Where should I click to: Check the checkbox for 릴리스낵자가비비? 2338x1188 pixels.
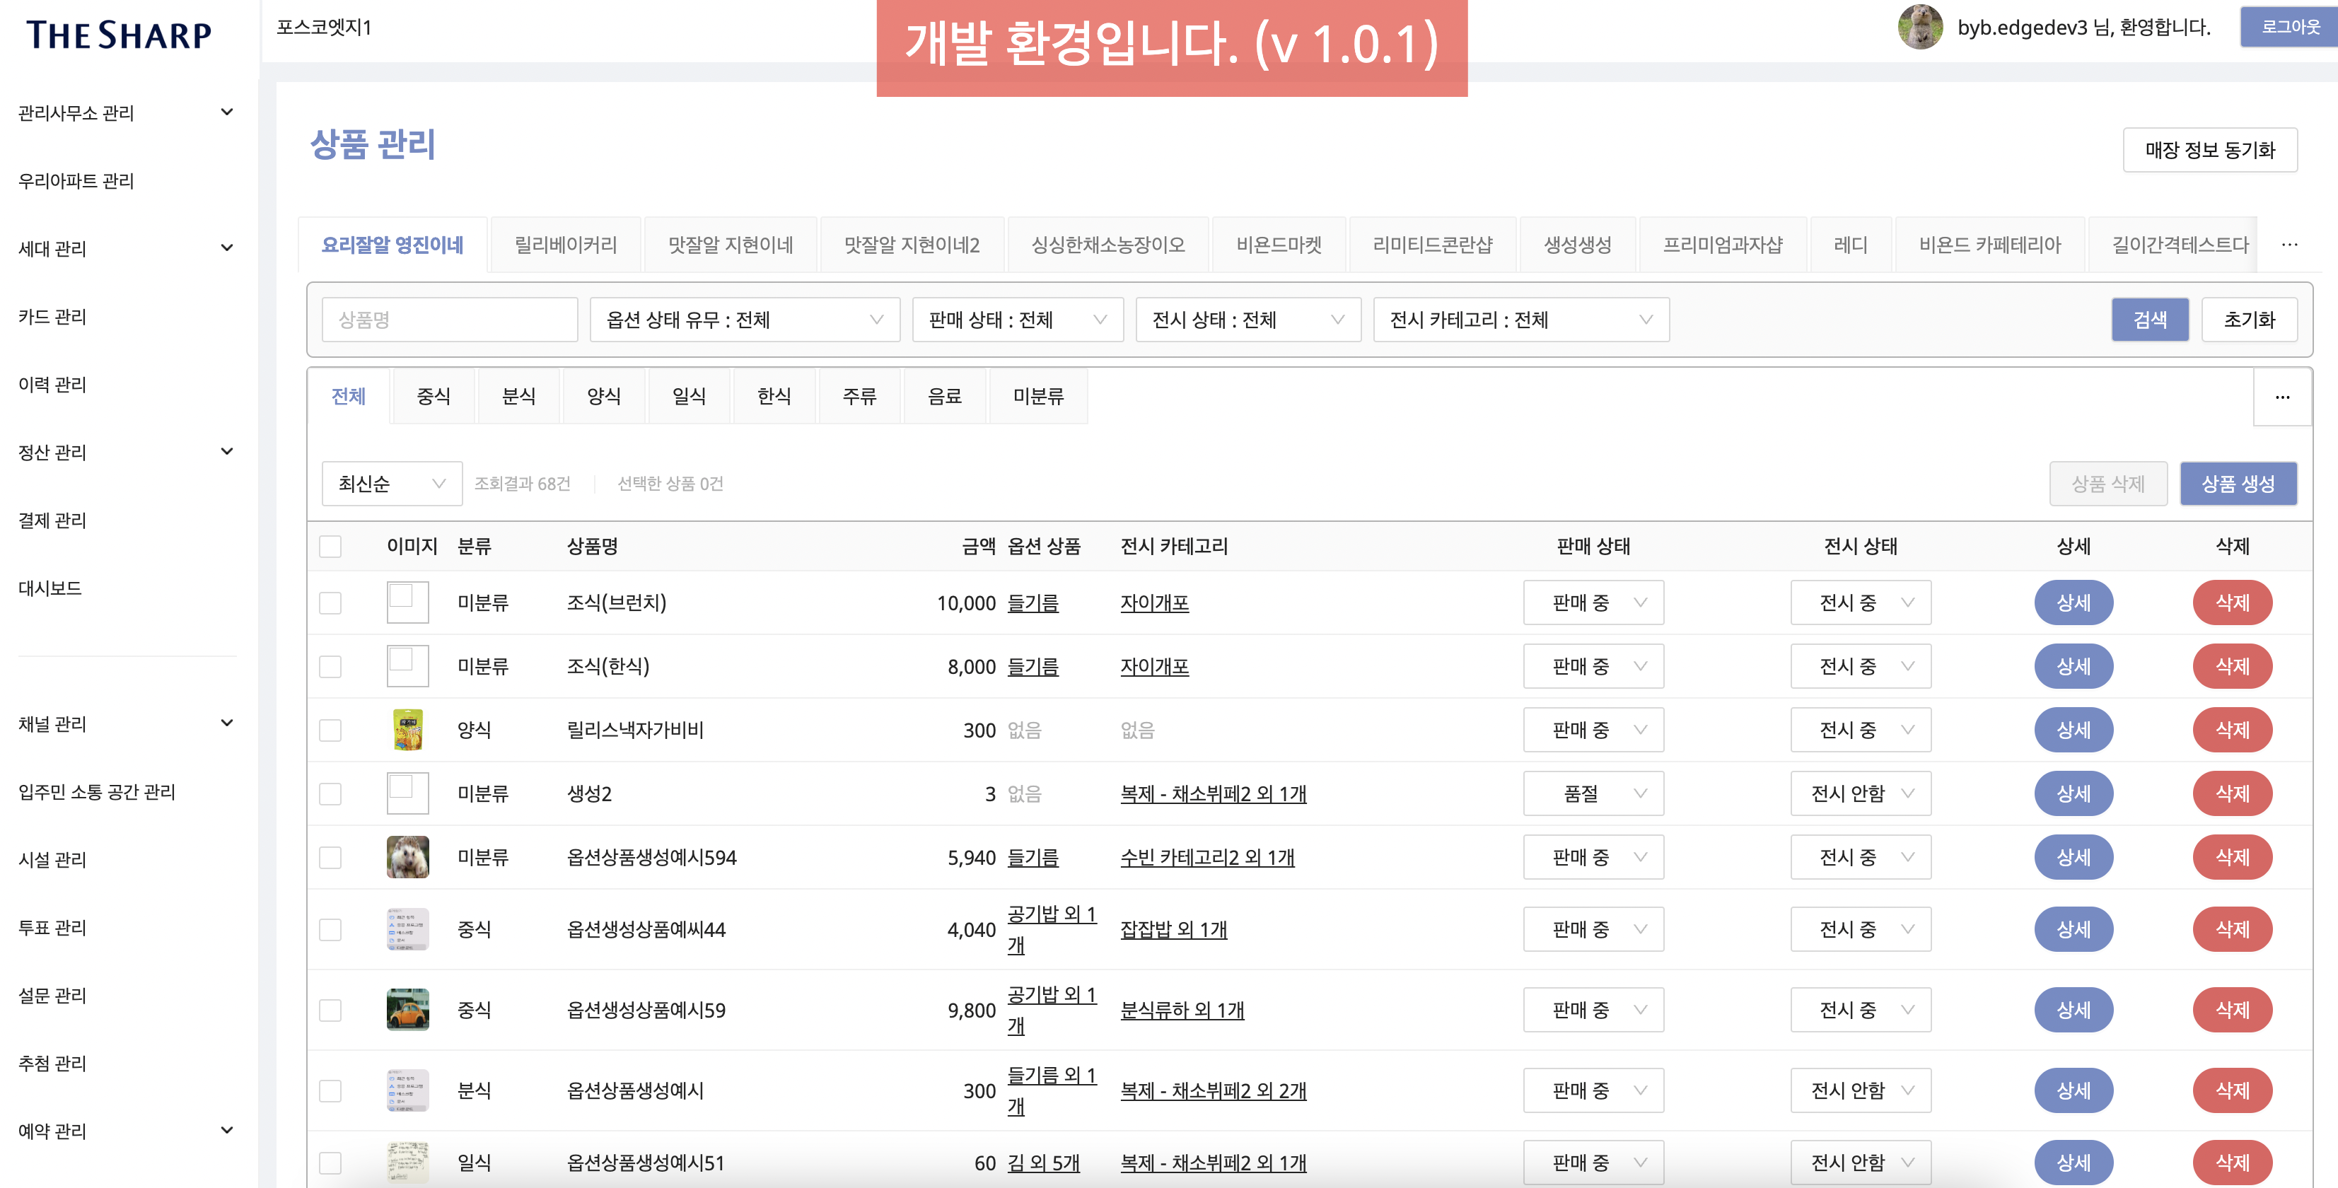330,729
